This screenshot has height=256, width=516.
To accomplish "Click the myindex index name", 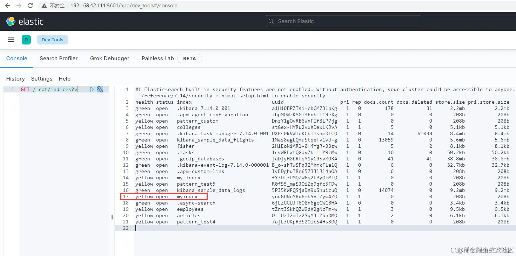I will (x=187, y=196).
